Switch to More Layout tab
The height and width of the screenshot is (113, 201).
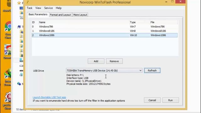[x=80, y=15]
